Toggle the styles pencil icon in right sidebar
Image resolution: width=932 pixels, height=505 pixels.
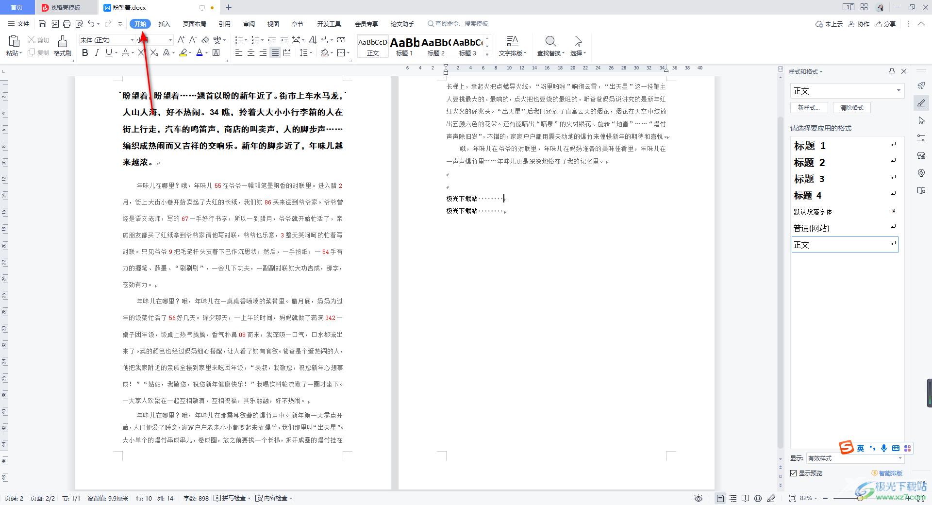[x=921, y=103]
